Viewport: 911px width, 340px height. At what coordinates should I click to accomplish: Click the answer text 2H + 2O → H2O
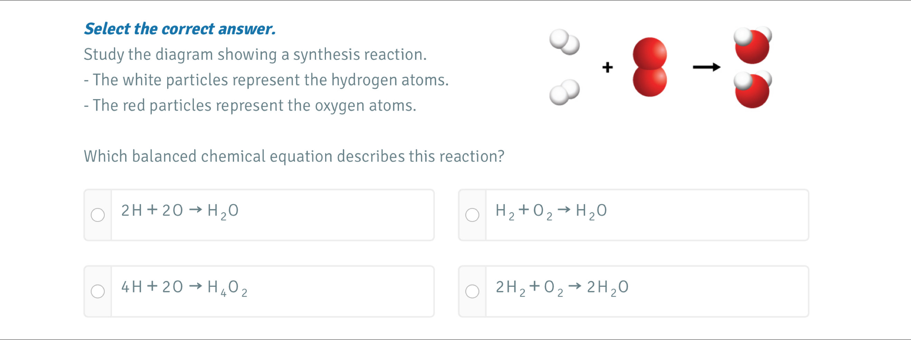(x=180, y=211)
